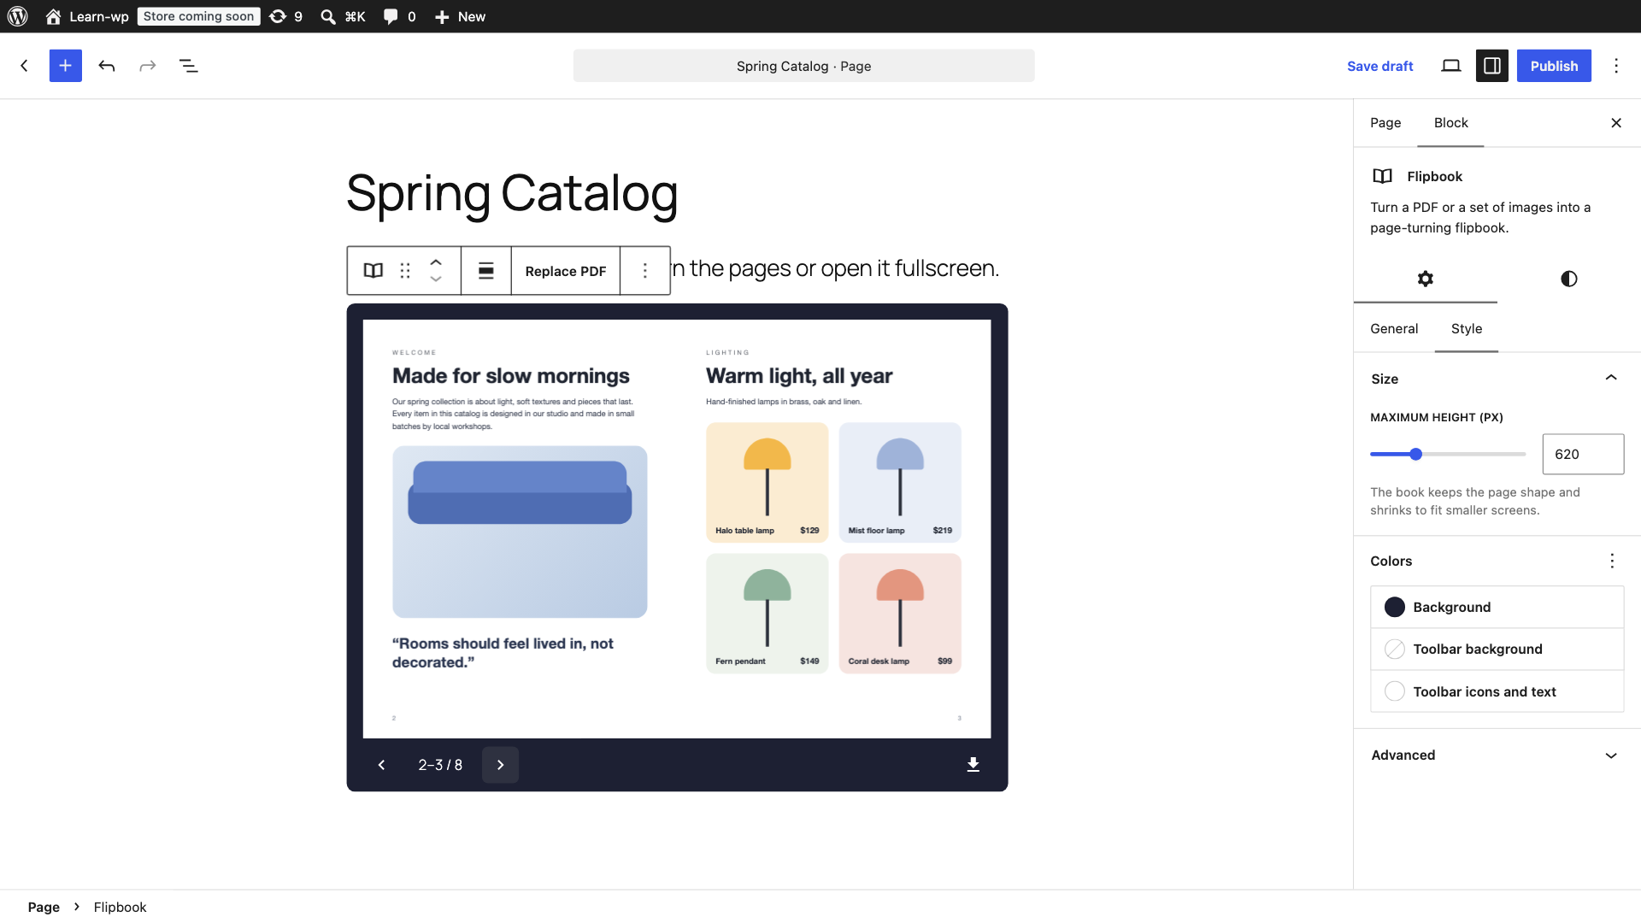Screen dimensions: 1641x923
Task: Open the command palette search
Action: (x=343, y=16)
